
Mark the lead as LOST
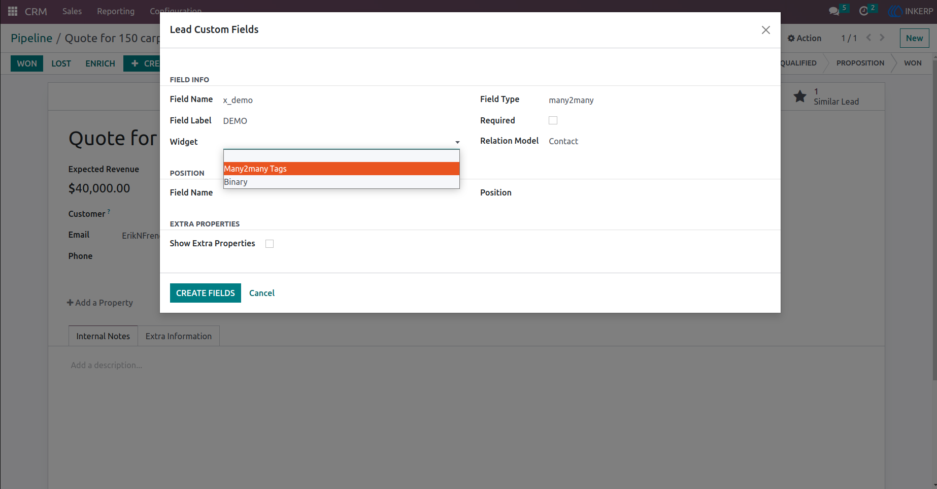[x=61, y=63]
